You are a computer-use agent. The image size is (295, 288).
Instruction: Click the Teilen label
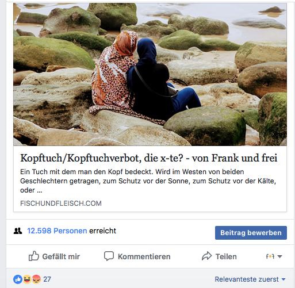click(226, 256)
